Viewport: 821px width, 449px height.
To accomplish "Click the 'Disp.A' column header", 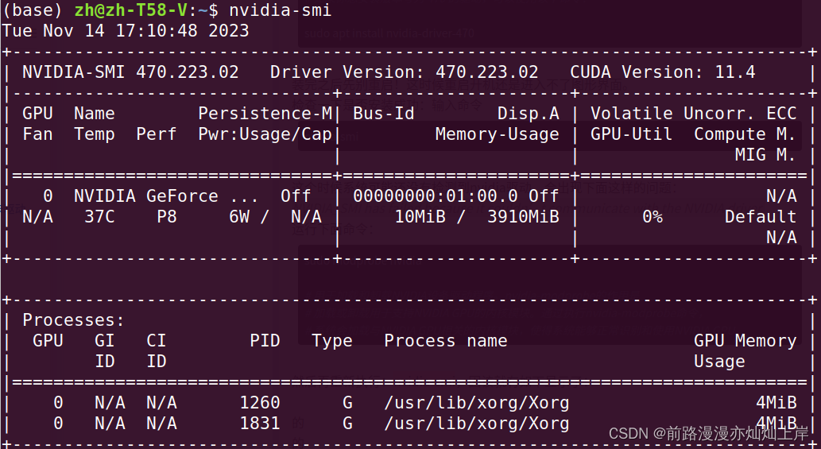I will pyautogui.click(x=529, y=113).
